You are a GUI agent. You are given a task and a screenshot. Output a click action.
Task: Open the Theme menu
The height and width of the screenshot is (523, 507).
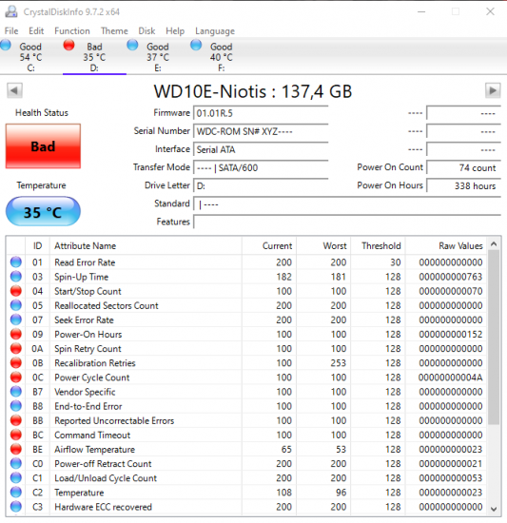114,31
